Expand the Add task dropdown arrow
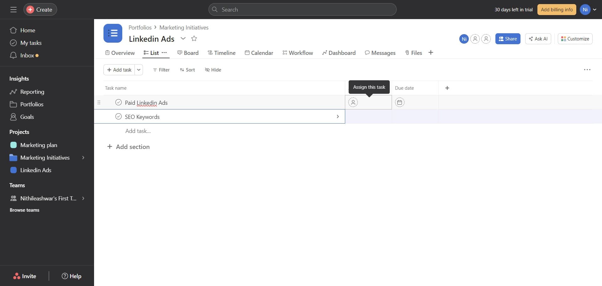 click(x=139, y=70)
